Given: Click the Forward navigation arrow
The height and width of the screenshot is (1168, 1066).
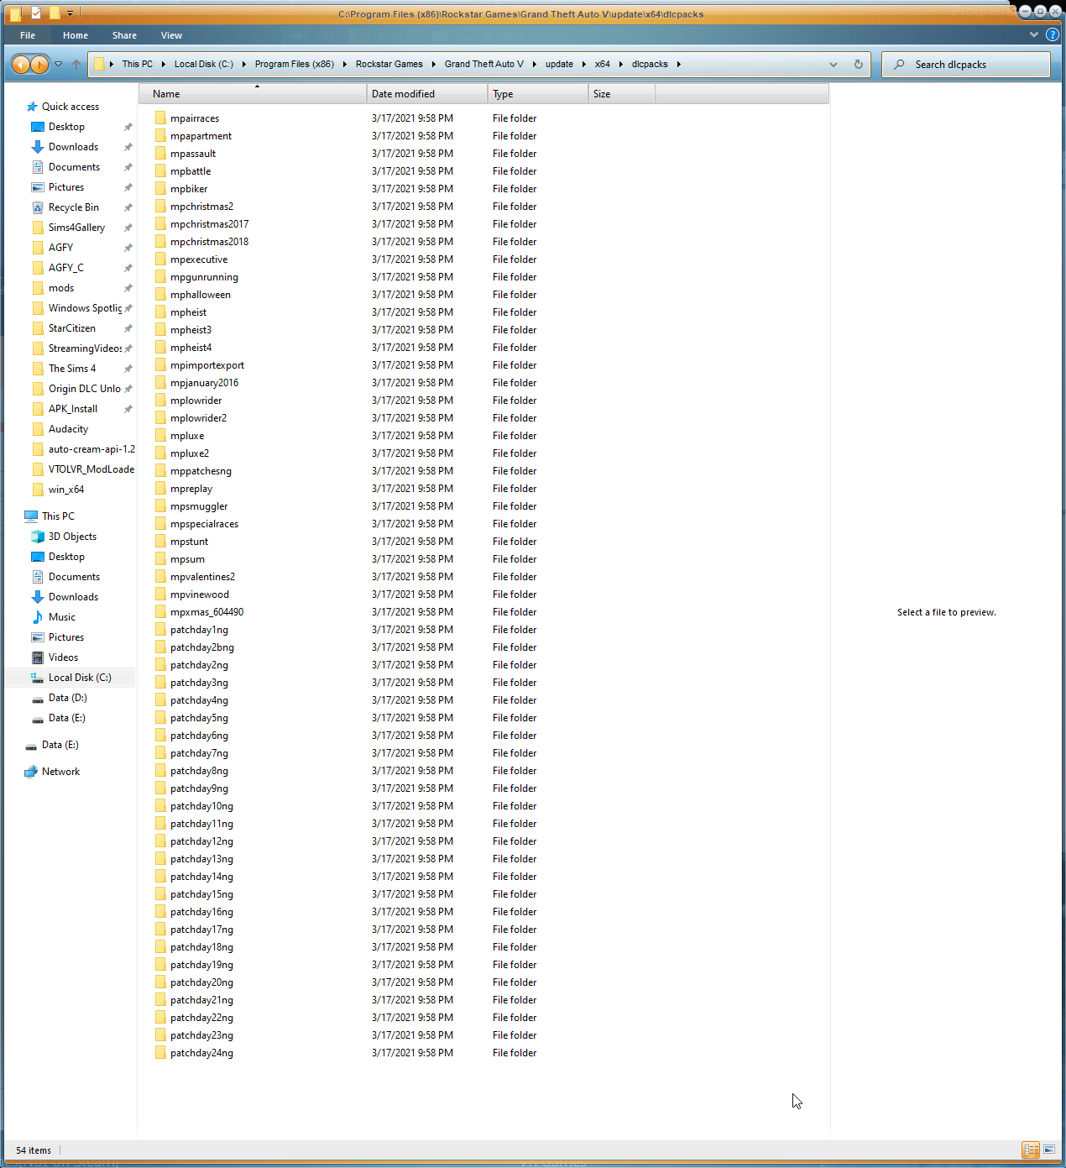Looking at the screenshot, I should (39, 65).
